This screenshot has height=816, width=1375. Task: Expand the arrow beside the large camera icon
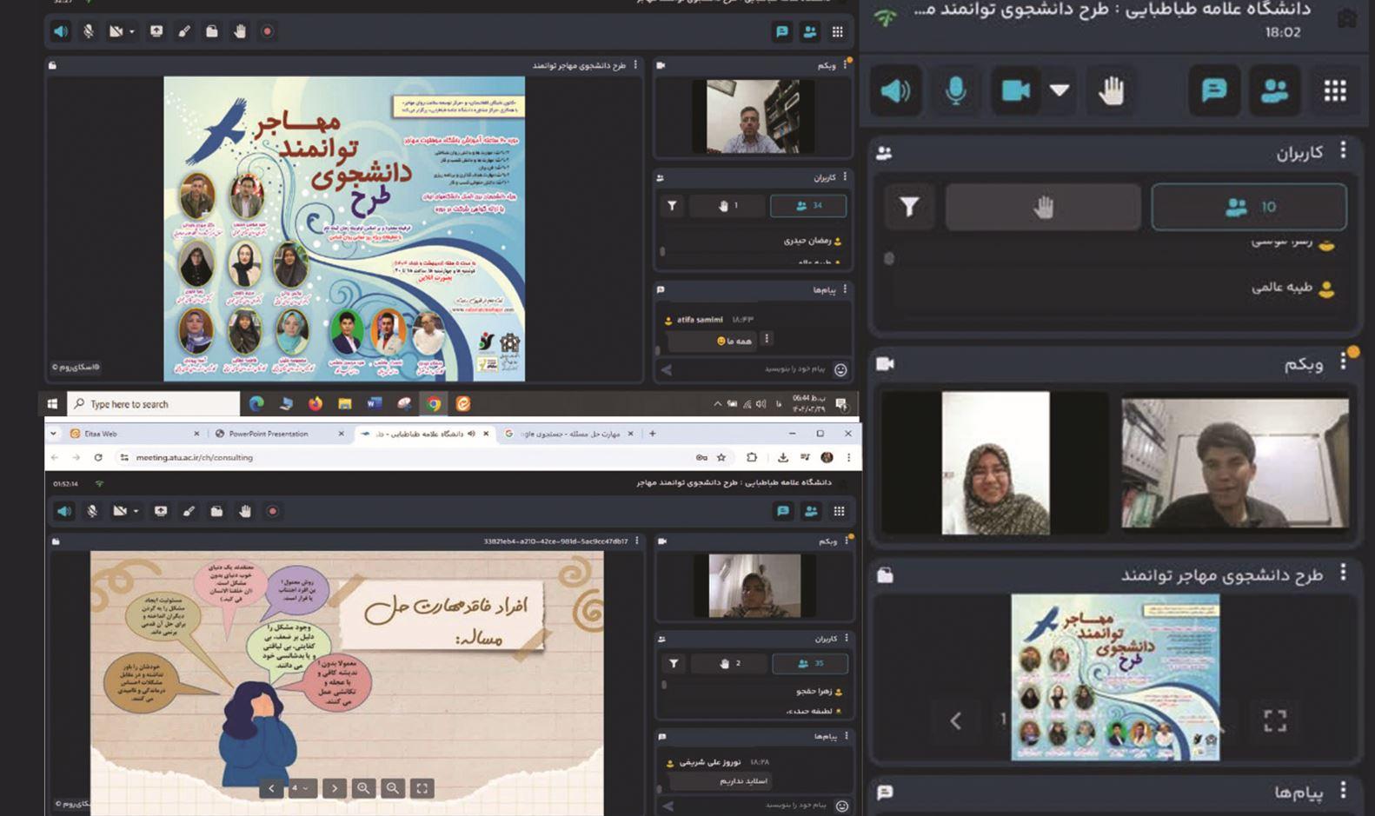point(1059,90)
